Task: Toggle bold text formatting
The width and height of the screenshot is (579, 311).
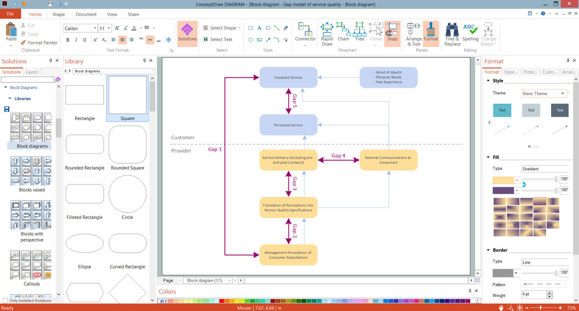Action: coord(67,40)
